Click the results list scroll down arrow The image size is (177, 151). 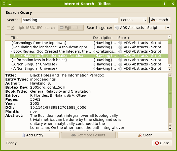[x=170, y=69]
